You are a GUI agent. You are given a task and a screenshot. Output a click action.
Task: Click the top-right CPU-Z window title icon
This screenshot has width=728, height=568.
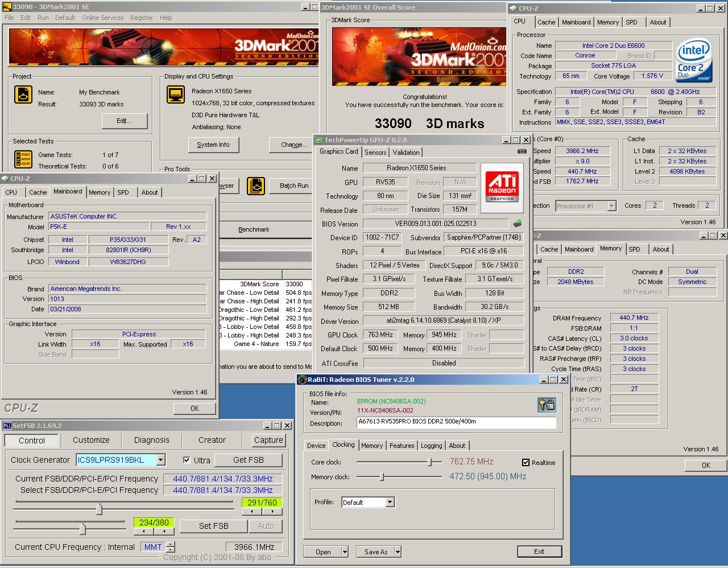tap(513, 8)
